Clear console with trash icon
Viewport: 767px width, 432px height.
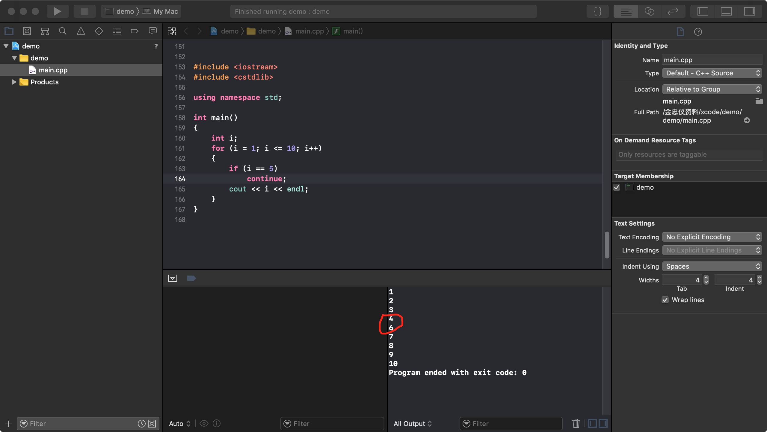576,423
